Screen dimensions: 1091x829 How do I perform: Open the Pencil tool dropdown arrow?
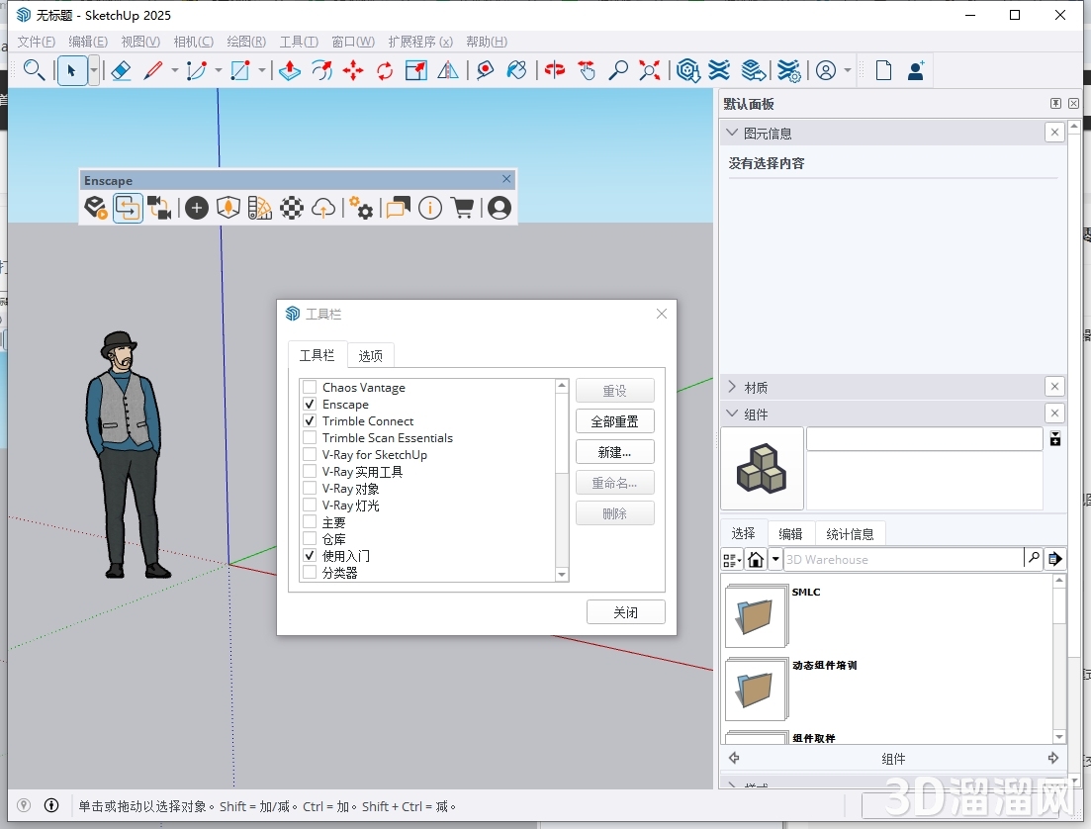click(175, 70)
